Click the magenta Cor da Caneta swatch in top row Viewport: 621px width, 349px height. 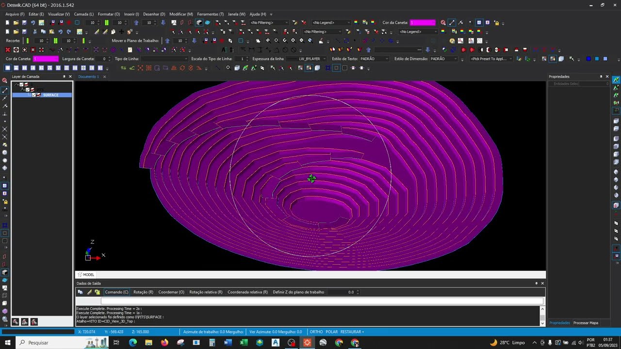click(x=423, y=23)
